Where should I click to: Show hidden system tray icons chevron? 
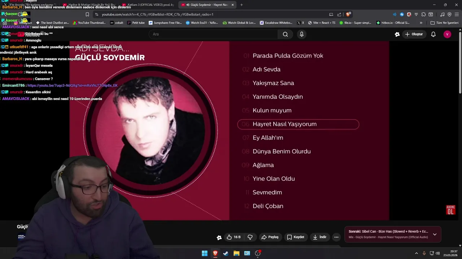(416, 253)
